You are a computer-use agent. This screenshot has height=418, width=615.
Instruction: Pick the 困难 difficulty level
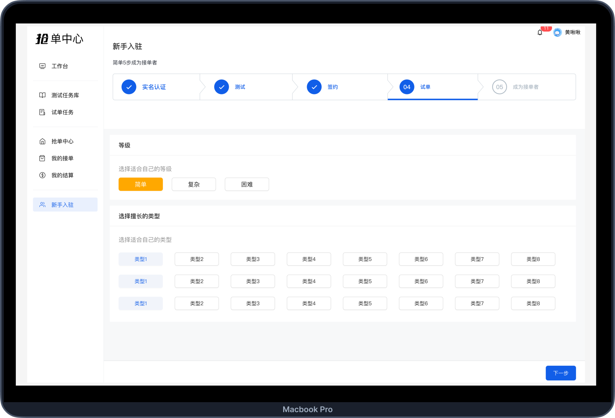[x=247, y=184]
